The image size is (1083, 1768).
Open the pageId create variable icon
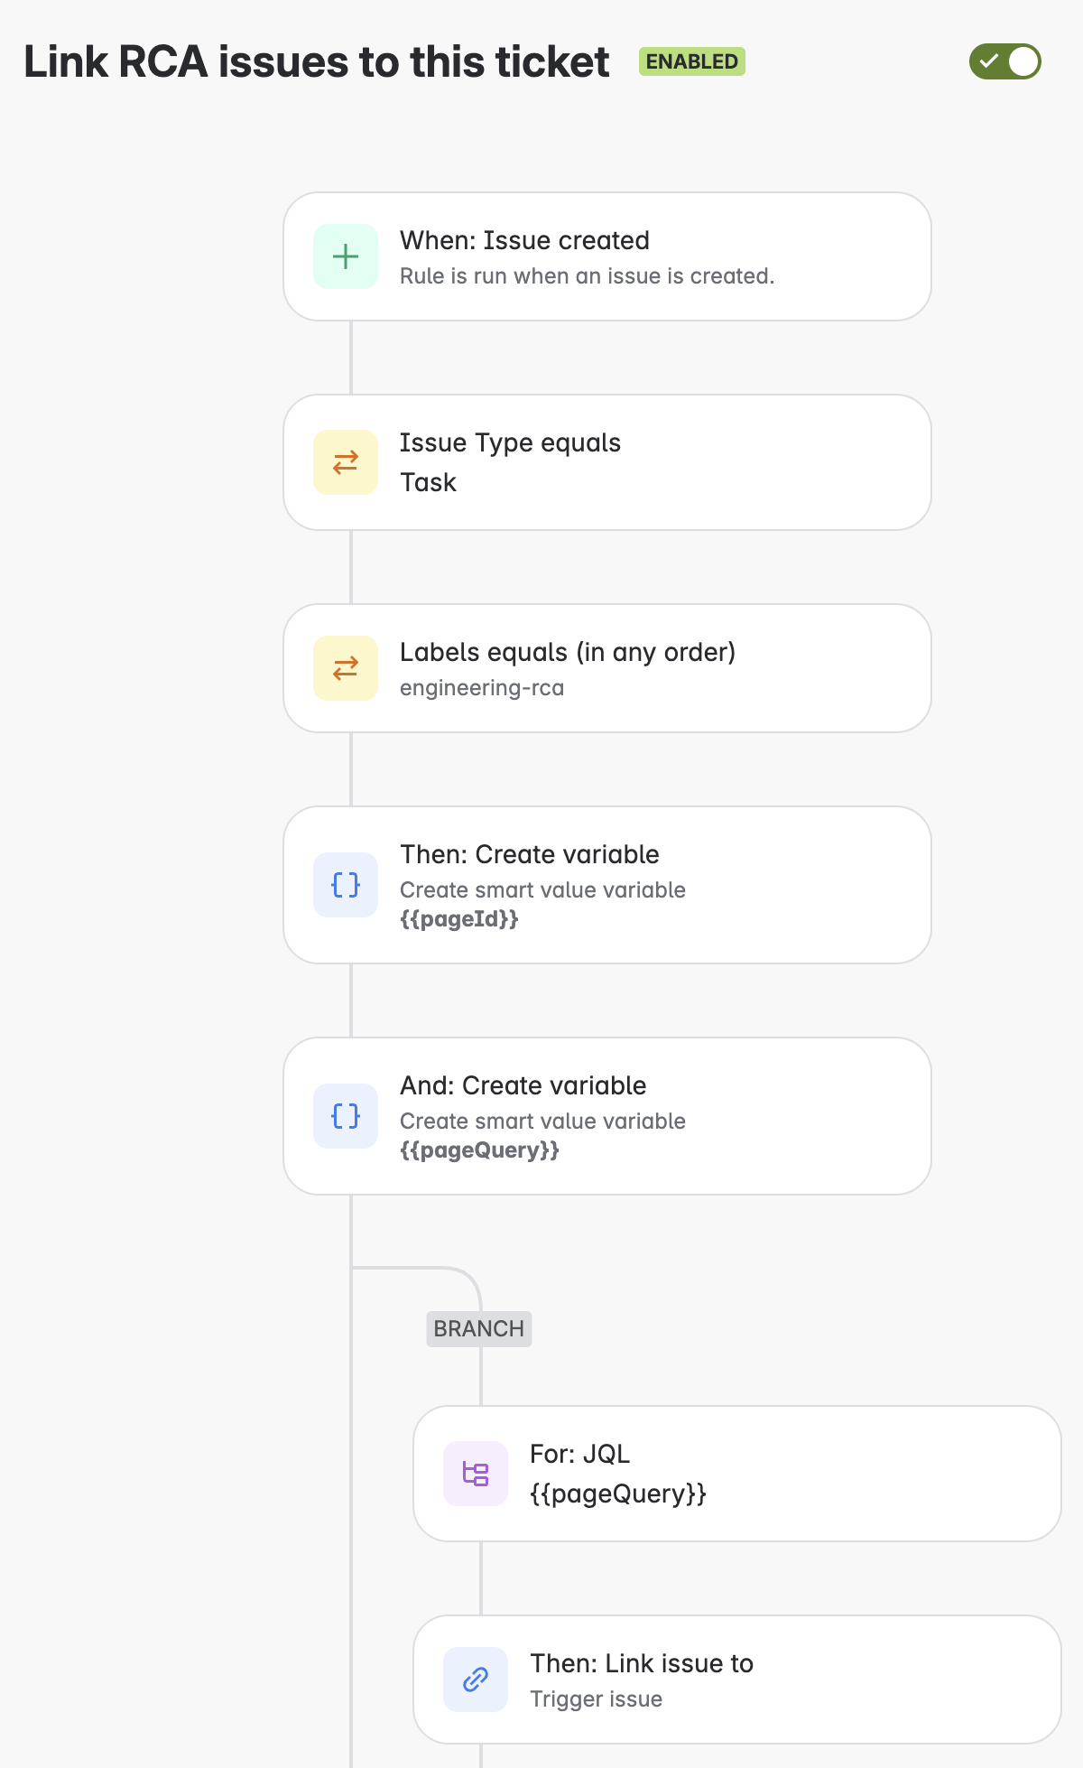345,885
